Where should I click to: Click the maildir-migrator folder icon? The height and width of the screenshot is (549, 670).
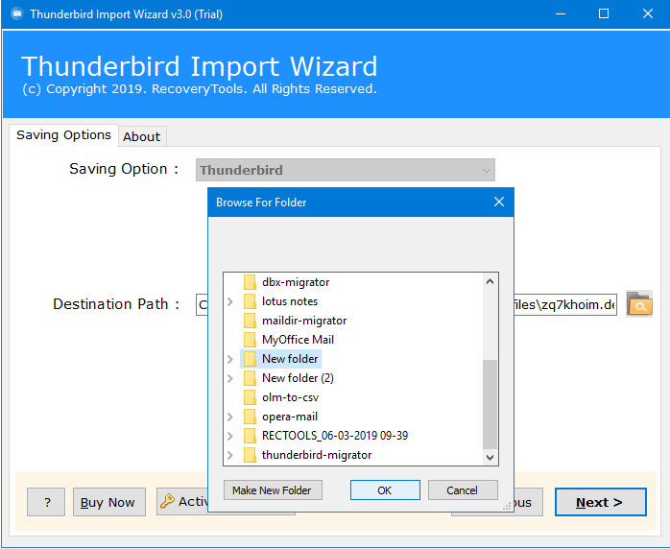(x=250, y=321)
